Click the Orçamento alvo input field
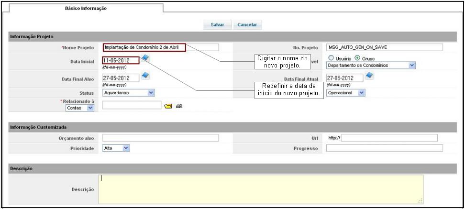 (x=160, y=138)
